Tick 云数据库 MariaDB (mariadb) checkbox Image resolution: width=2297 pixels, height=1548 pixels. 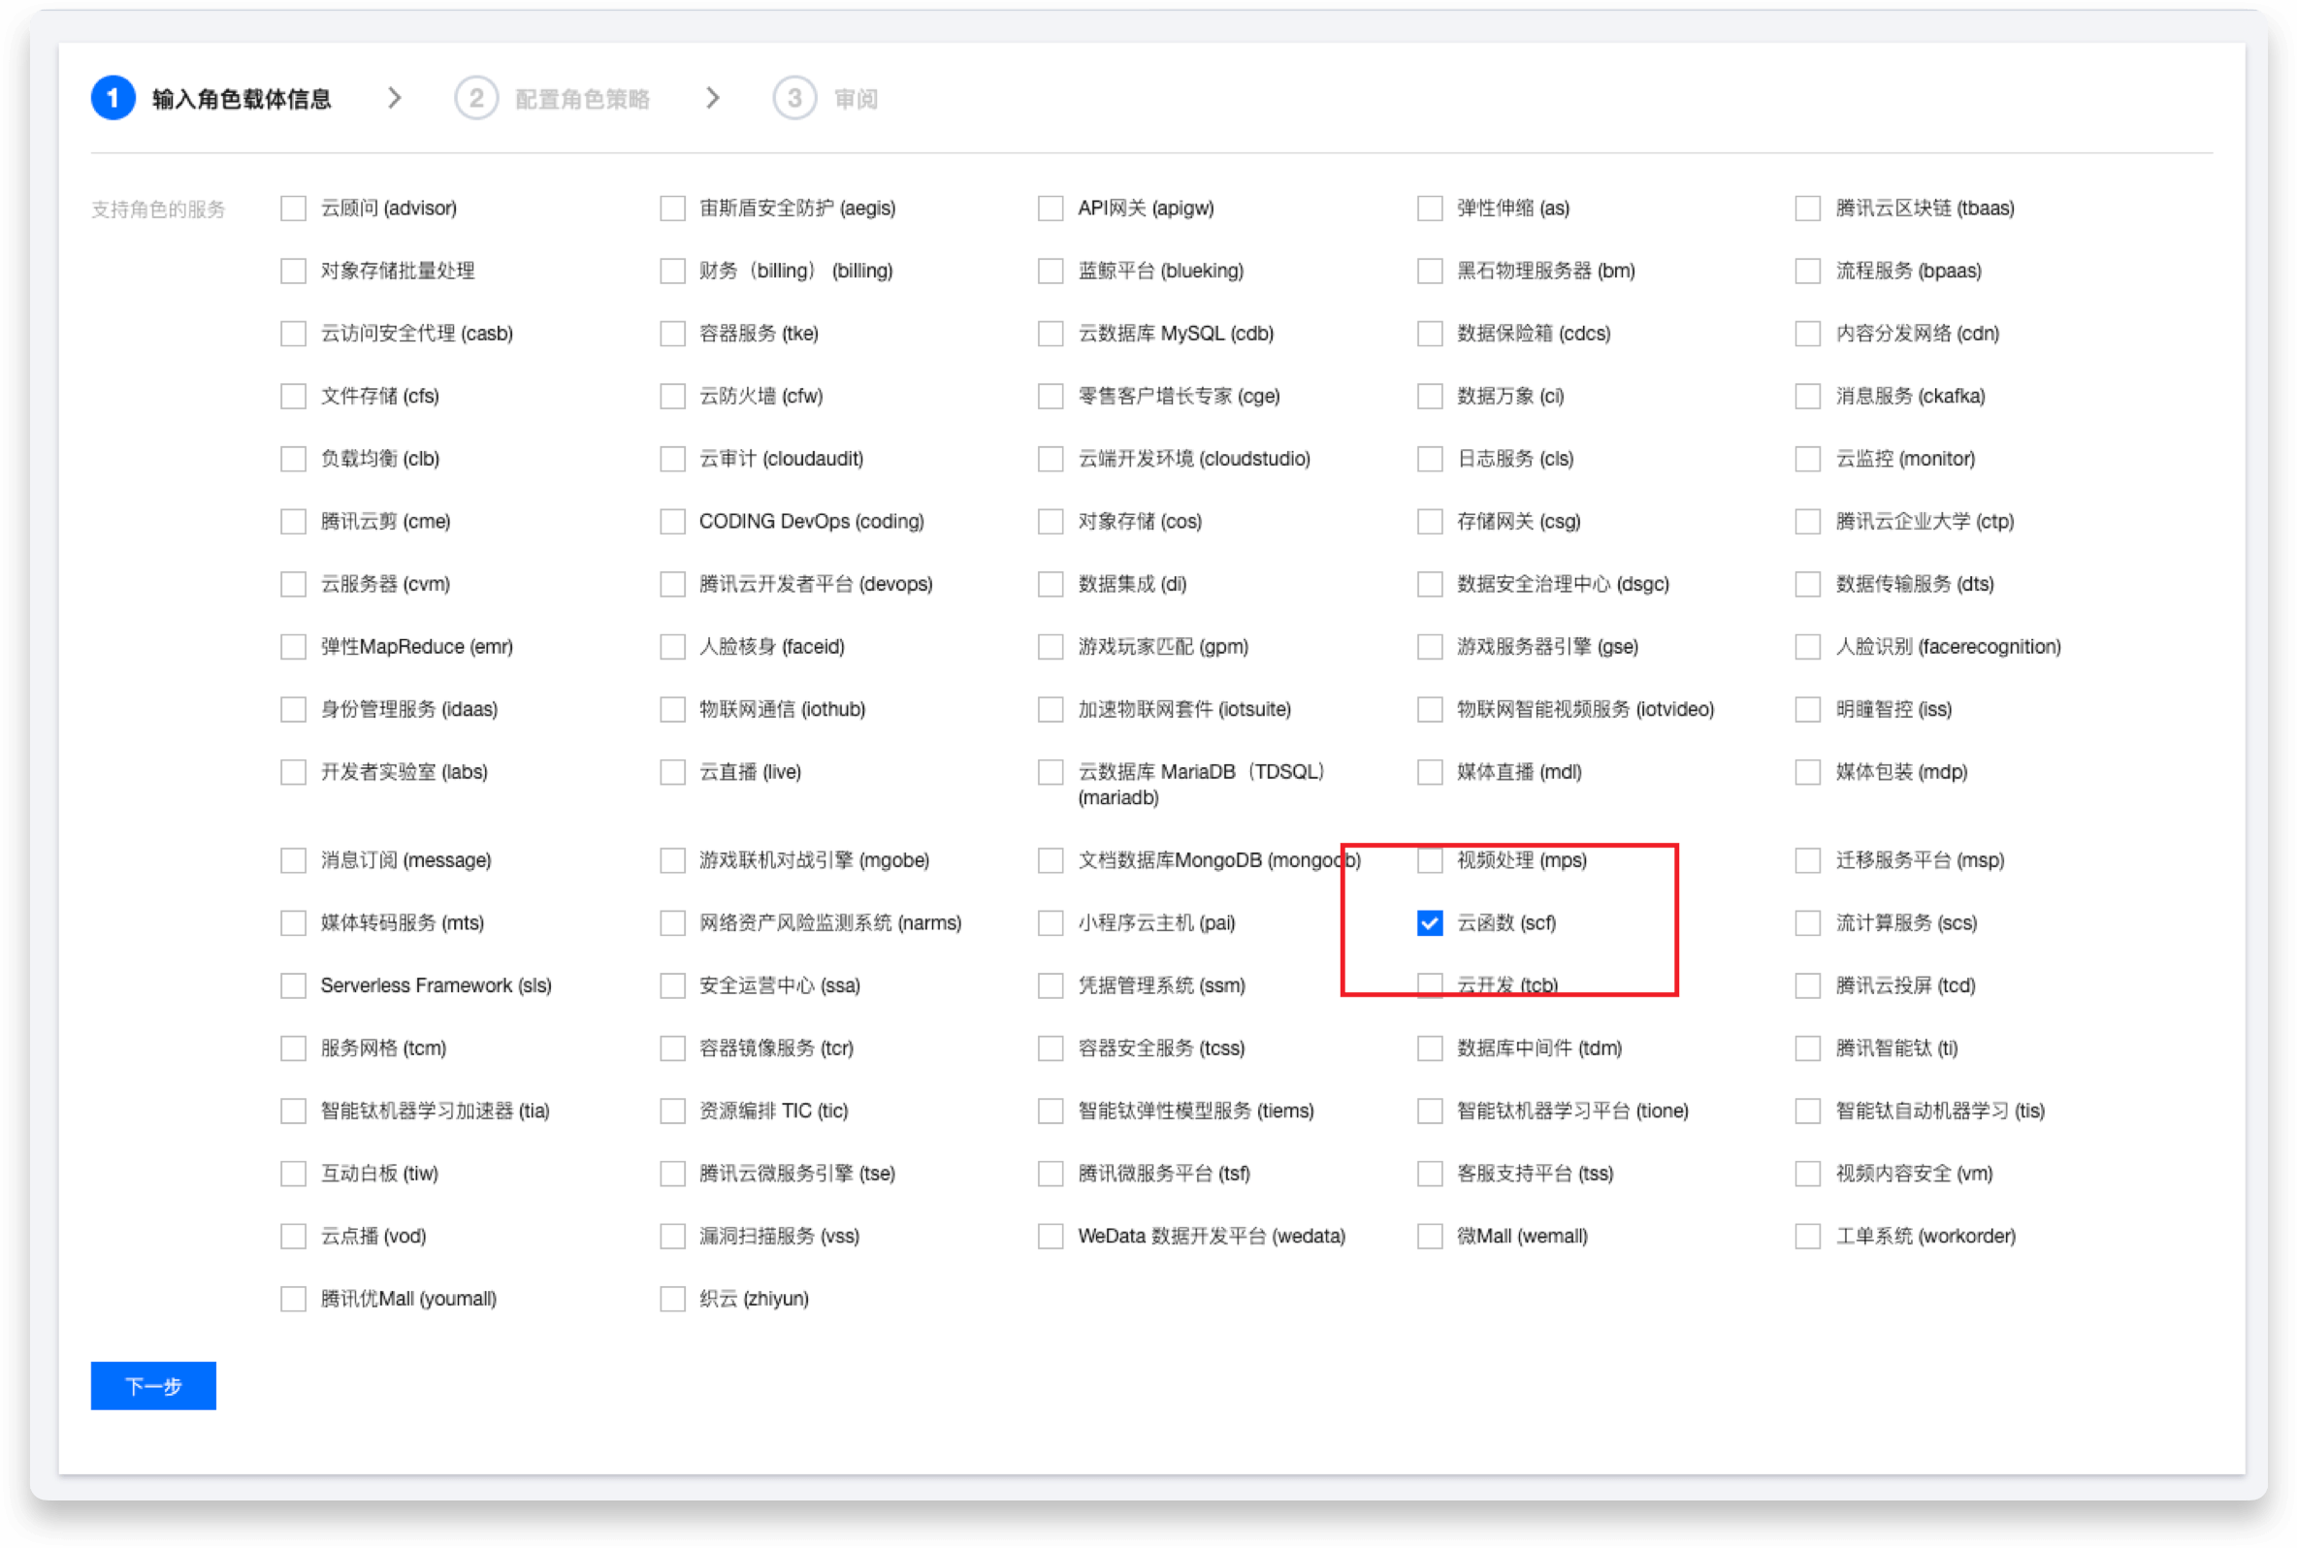(x=1051, y=772)
